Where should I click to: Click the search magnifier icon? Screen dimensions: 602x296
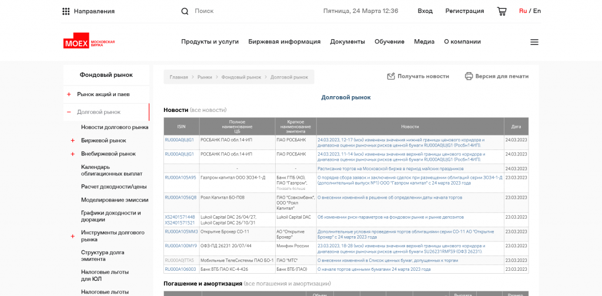[185, 11]
